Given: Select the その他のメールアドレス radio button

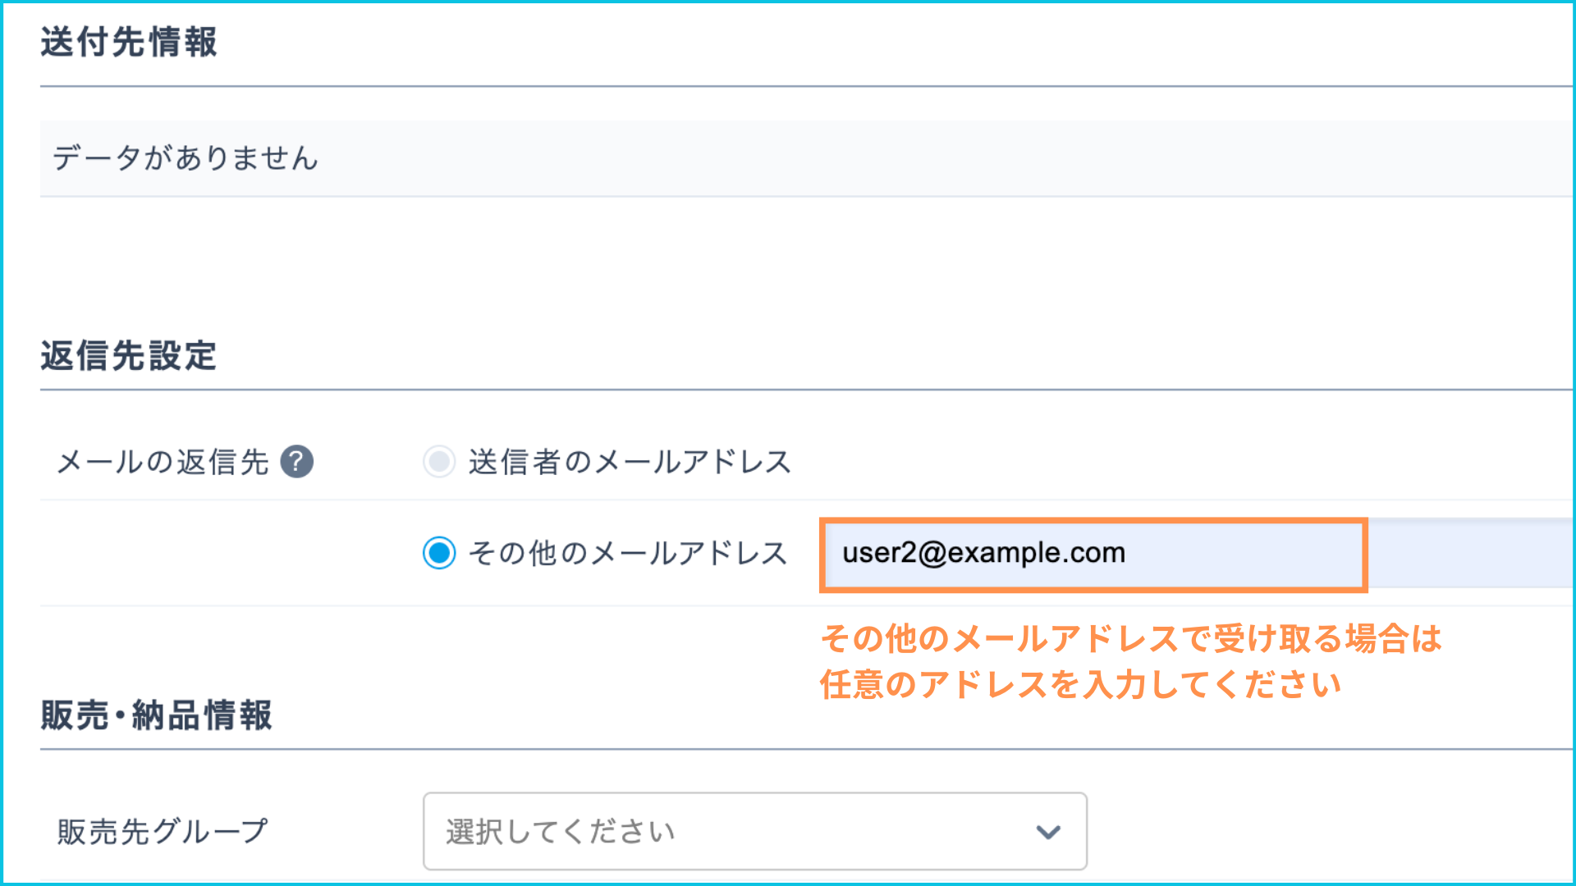Looking at the screenshot, I should point(439,553).
